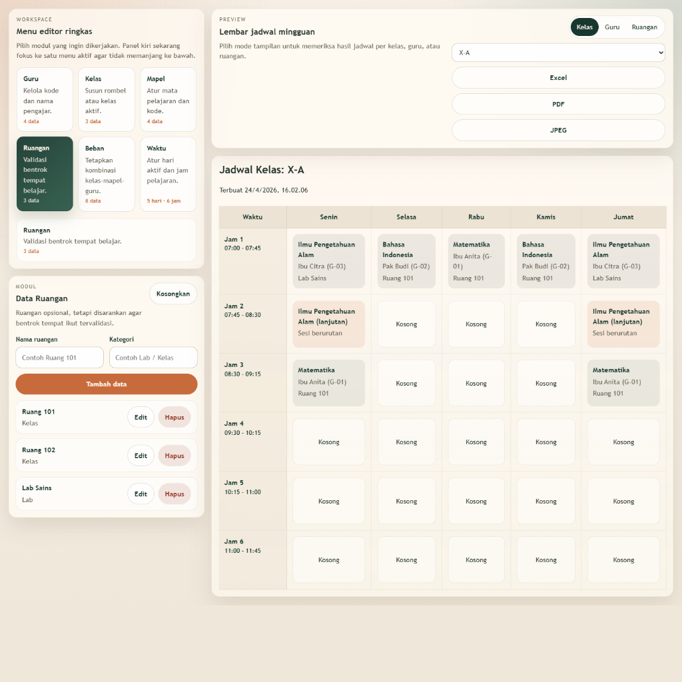The image size is (682, 682).
Task: Open the Beban module card
Action: coord(107,174)
